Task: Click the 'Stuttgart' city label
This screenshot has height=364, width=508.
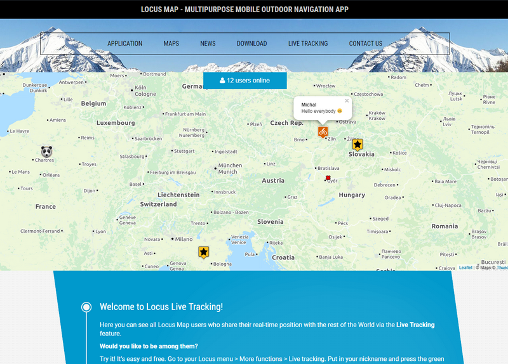Action: tap(184, 151)
